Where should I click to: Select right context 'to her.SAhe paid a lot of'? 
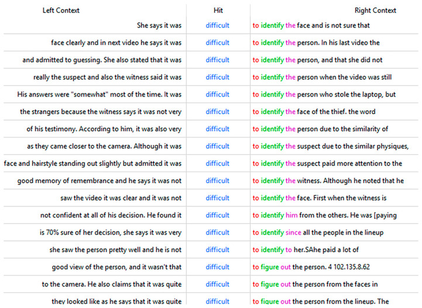click(322, 250)
